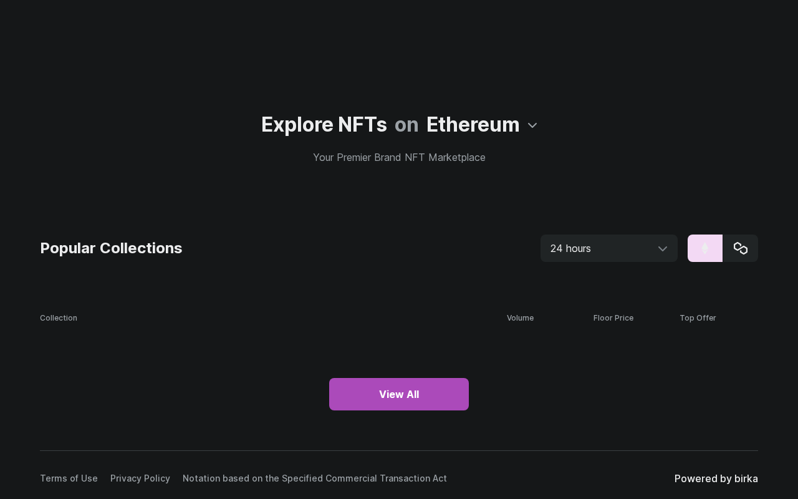Click the Top Offer column header

point(698,318)
